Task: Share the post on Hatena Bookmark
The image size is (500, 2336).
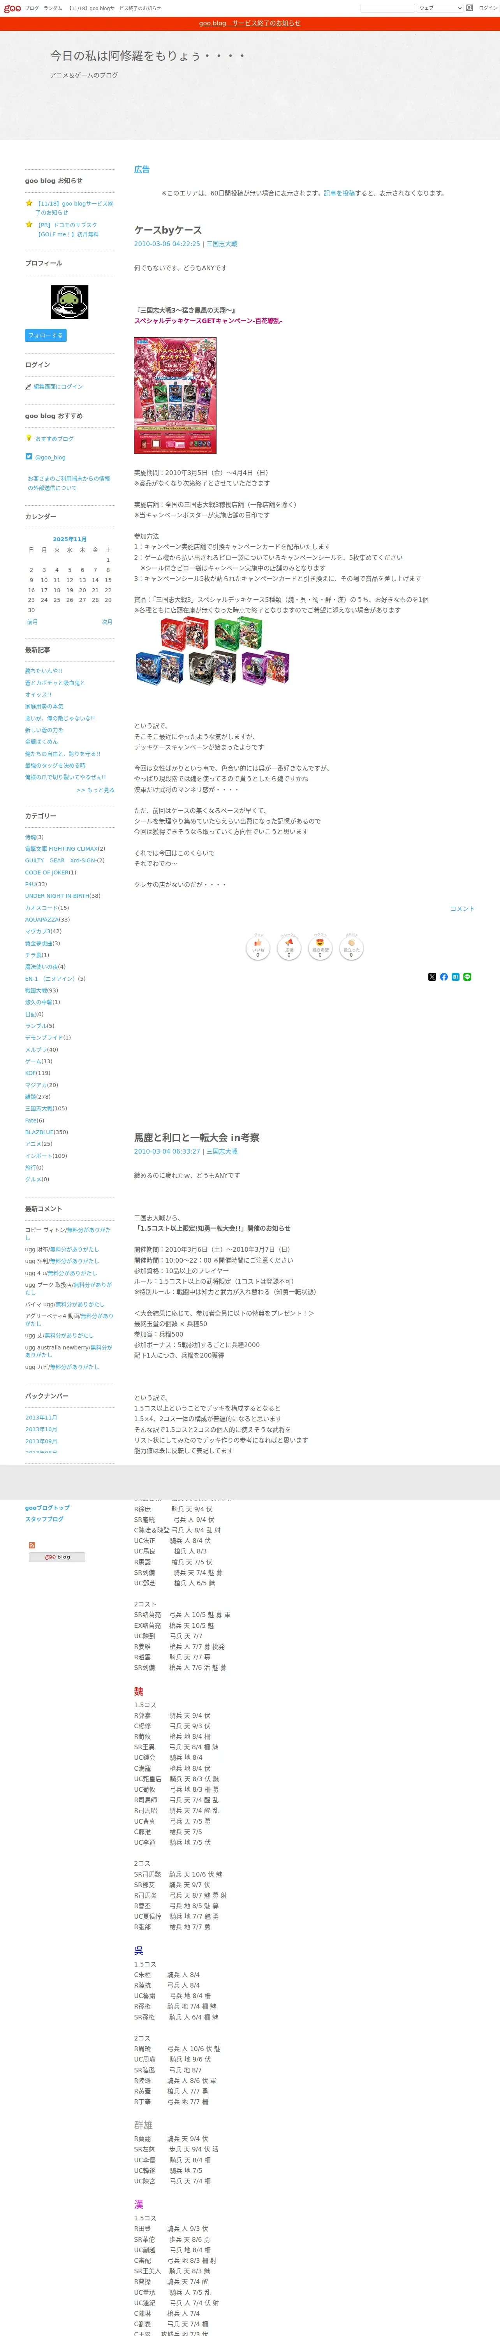Action: click(x=456, y=977)
